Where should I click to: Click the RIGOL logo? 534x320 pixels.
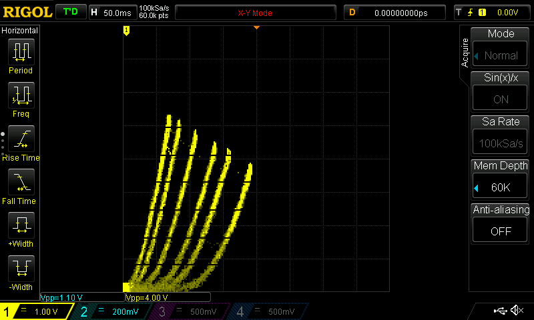click(x=27, y=12)
